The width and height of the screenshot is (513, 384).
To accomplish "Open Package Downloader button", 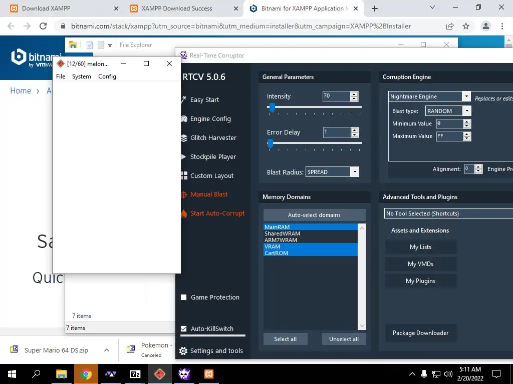I will (421, 332).
